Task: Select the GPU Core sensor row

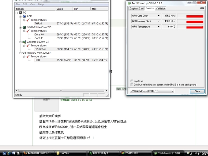Action: point(71,49)
